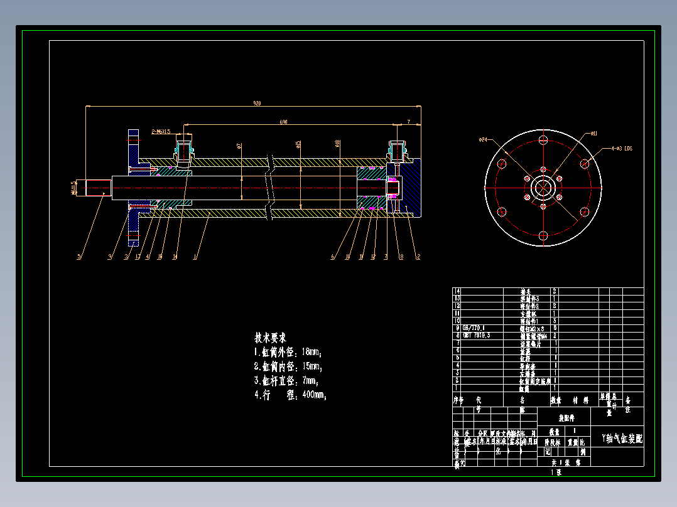The image size is (677, 507).
Task: Click the 序号 column header
Action: click(458, 400)
